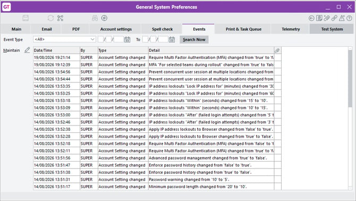This screenshot has height=201, width=356.
Task: Switch to the Email tab
Action: tap(47, 29)
